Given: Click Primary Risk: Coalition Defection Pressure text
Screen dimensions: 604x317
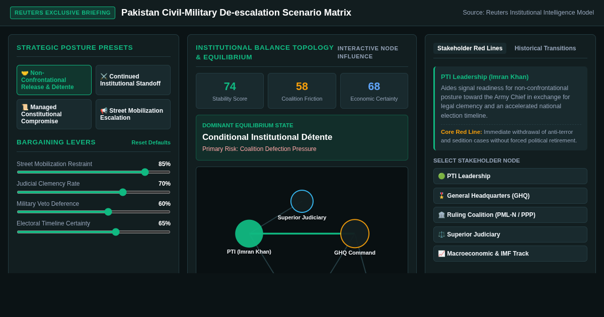Looking at the screenshot, I should tap(259, 149).
